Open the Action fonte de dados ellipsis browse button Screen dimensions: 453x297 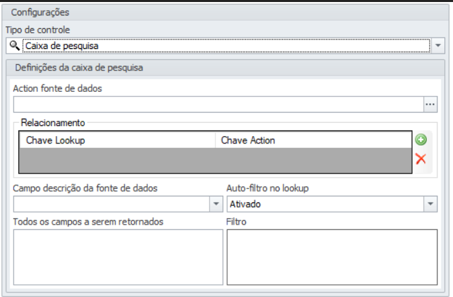(431, 104)
